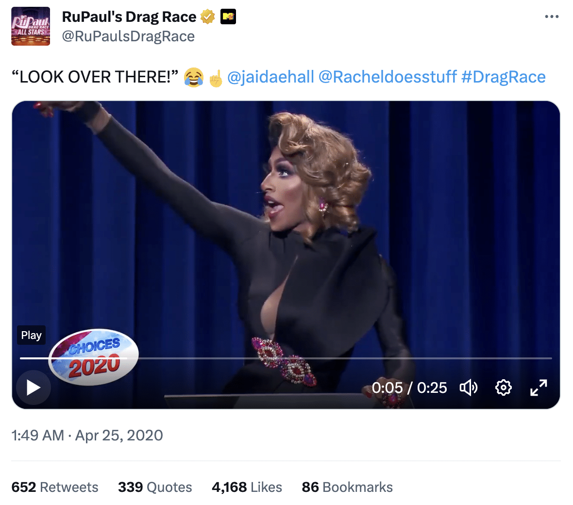The width and height of the screenshot is (573, 505).
Task: Click the MTV affiliation badge
Action: [228, 17]
